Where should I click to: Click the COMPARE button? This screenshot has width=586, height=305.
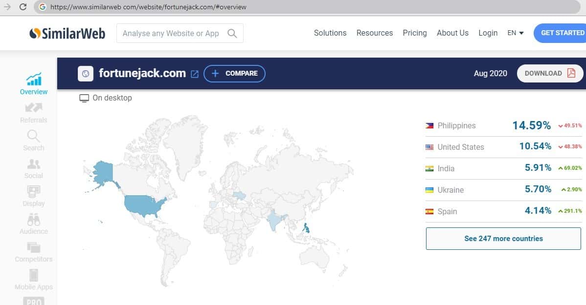point(234,74)
